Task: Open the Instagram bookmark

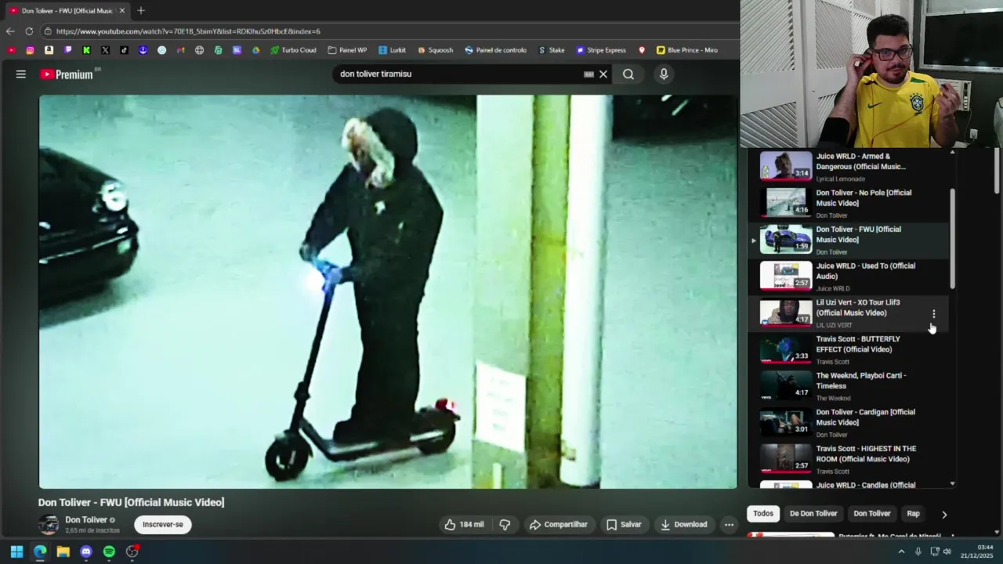Action: pyautogui.click(x=30, y=50)
